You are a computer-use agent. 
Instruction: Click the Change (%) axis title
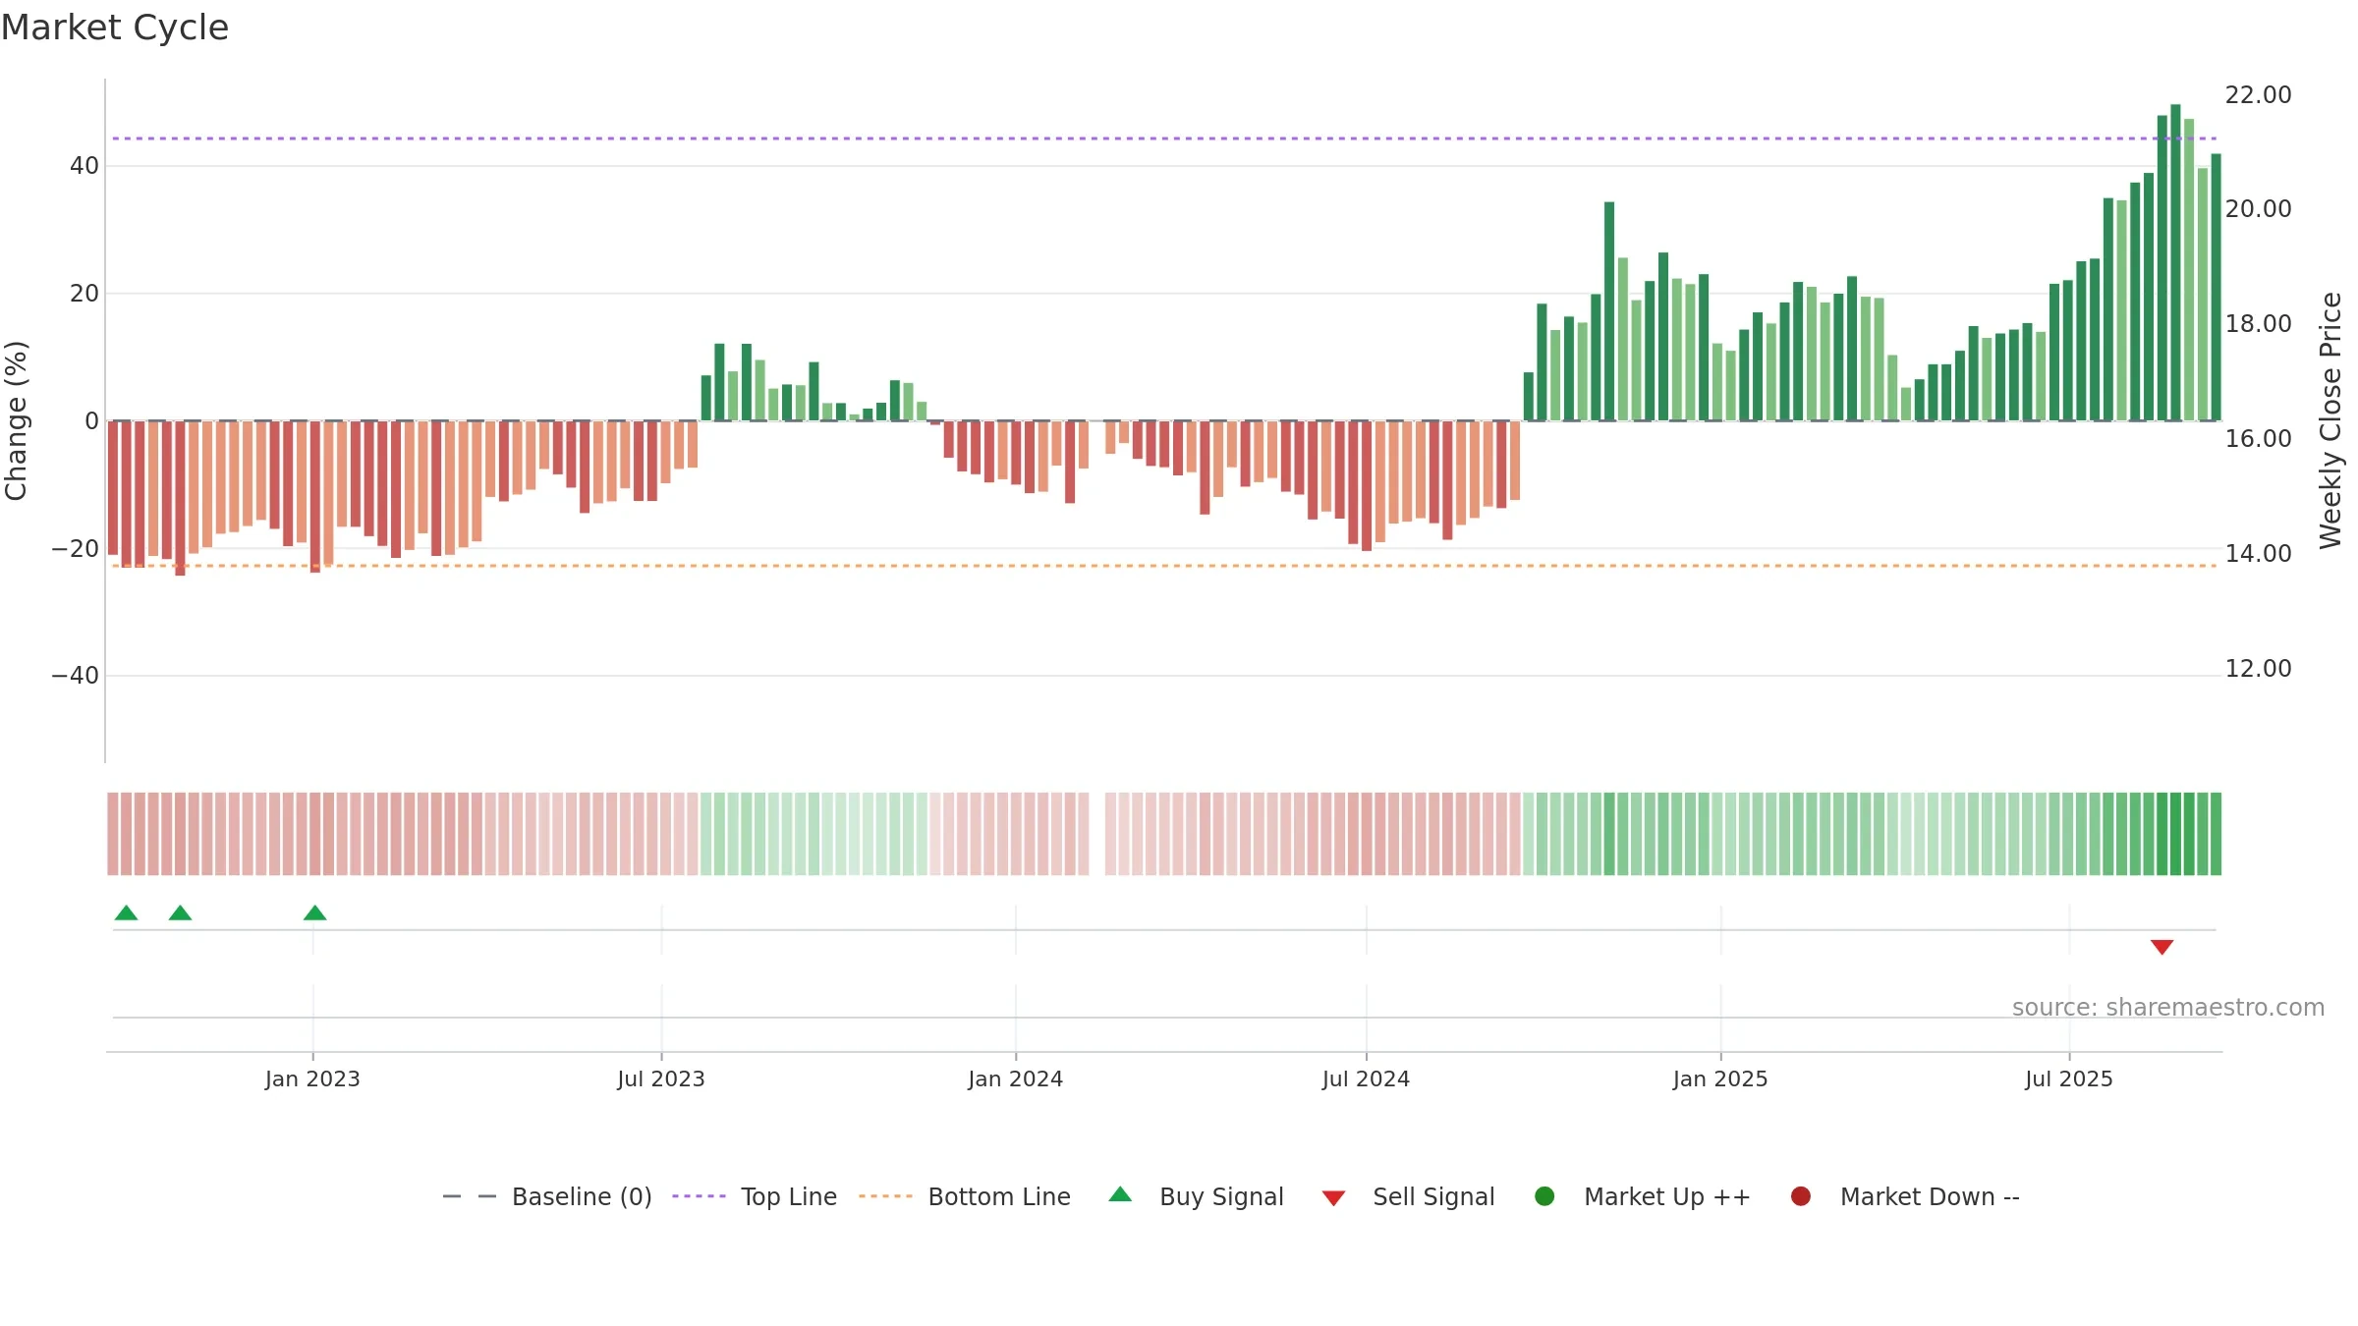[x=16, y=420]
